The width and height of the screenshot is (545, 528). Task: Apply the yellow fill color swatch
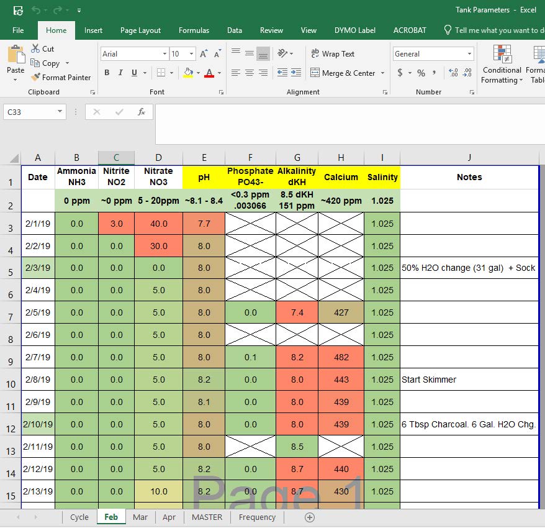188,73
